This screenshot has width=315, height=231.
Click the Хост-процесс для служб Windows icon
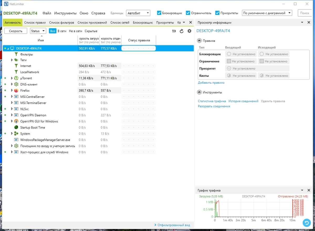16,152
